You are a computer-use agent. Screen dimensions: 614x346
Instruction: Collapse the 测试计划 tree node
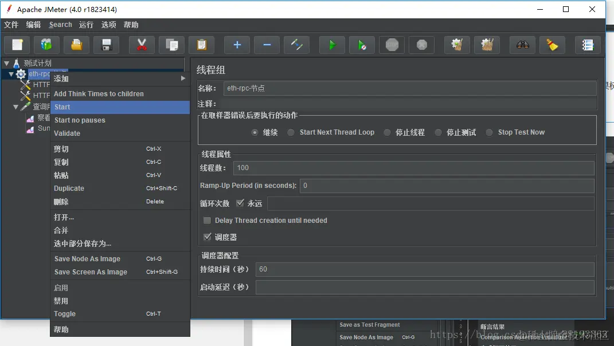[7, 63]
